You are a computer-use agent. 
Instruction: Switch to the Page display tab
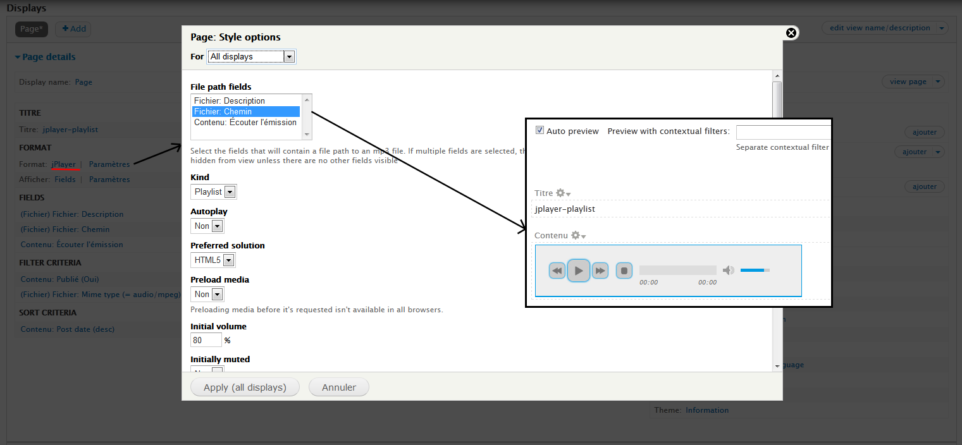[x=31, y=29]
